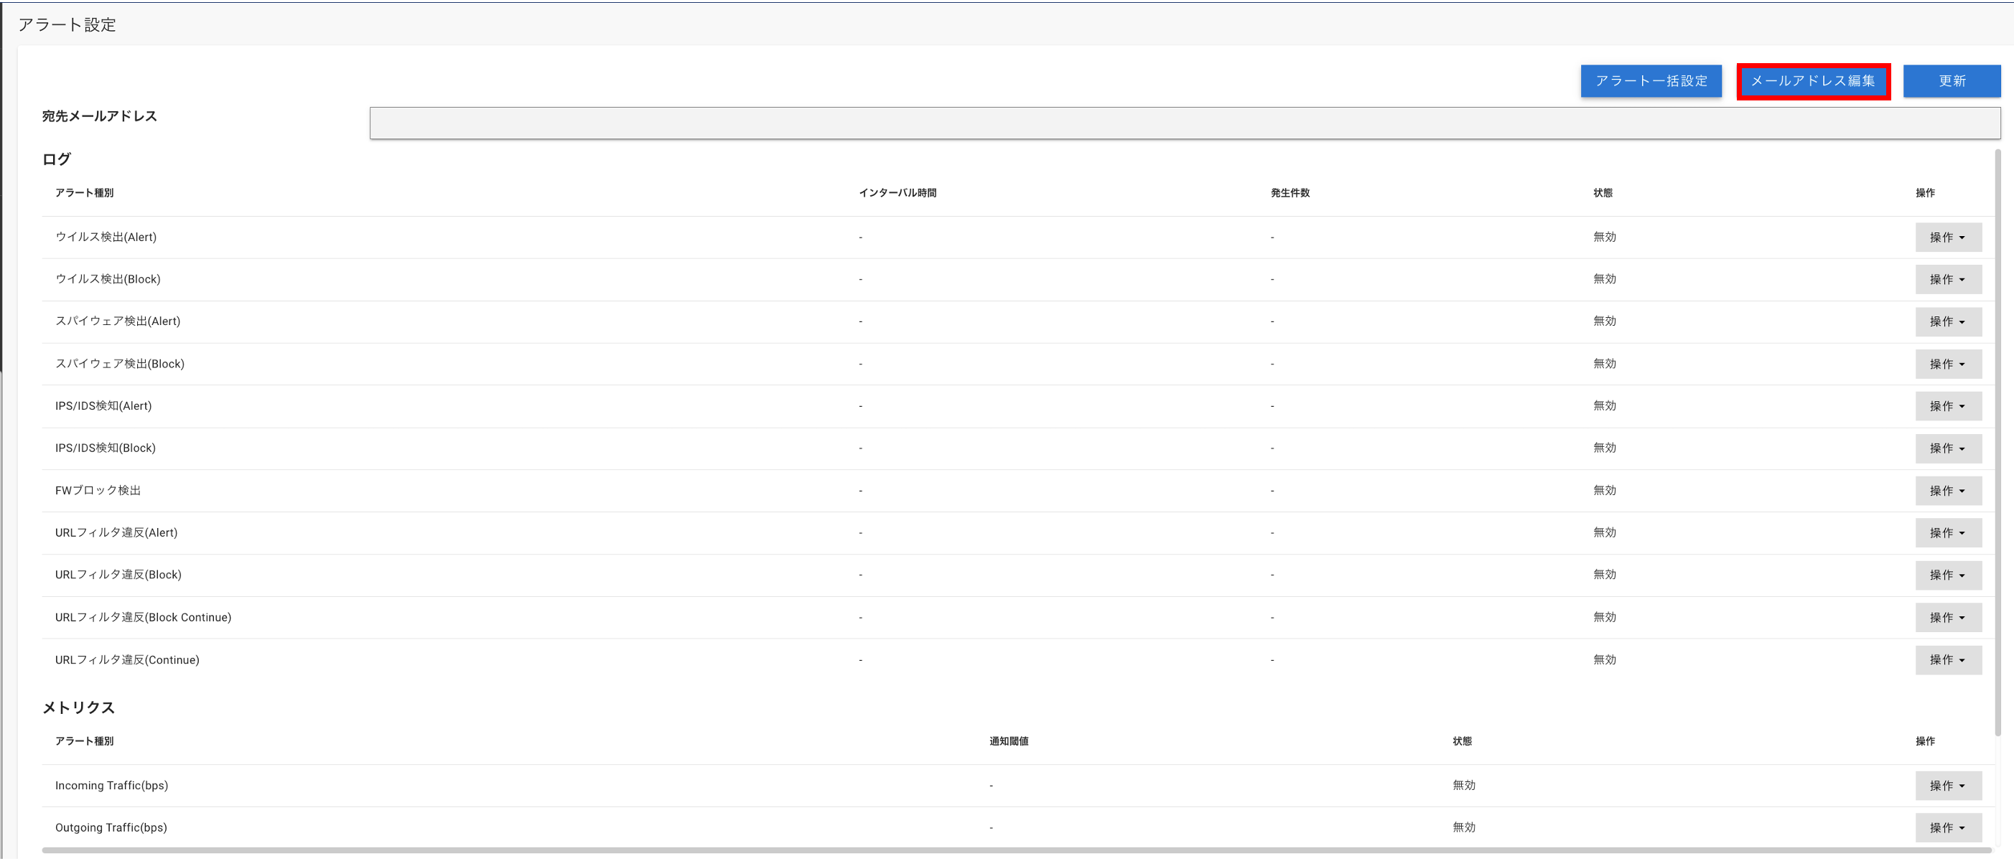The width and height of the screenshot is (2014, 861).
Task: Open 操作 dropdown for ウイルス検出(Alert)
Action: tap(1947, 237)
